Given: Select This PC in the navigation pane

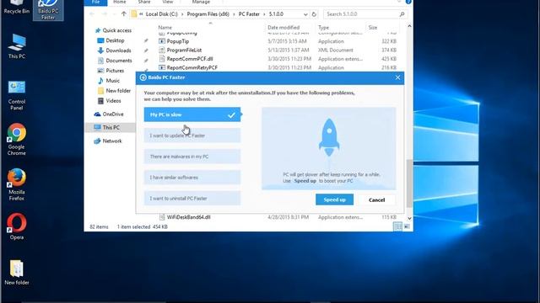Looking at the screenshot, I should (111, 127).
